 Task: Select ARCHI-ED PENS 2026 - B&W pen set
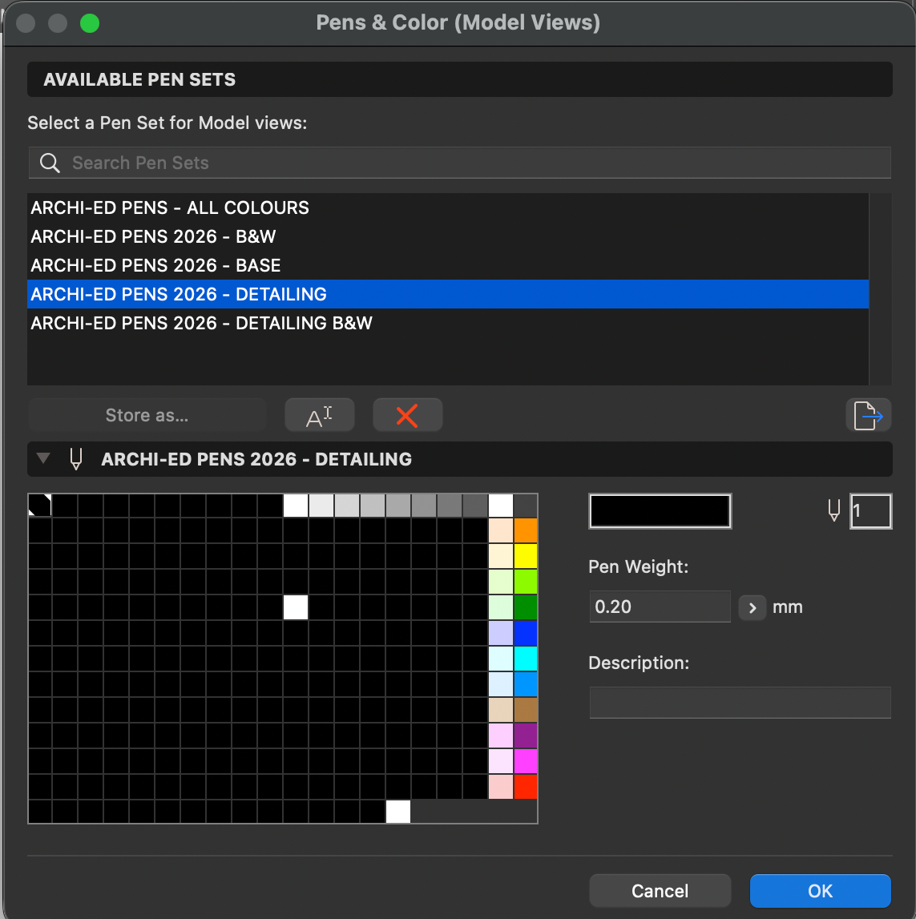[x=153, y=237]
